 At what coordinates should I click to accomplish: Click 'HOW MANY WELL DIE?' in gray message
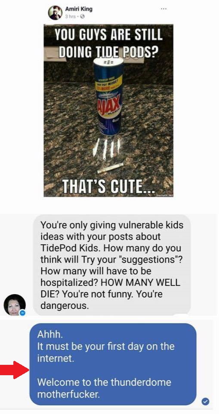point(111,288)
